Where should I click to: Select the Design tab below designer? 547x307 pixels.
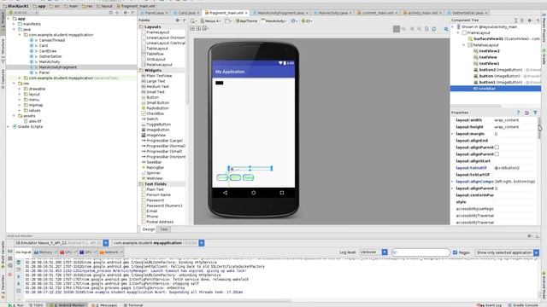[149, 229]
